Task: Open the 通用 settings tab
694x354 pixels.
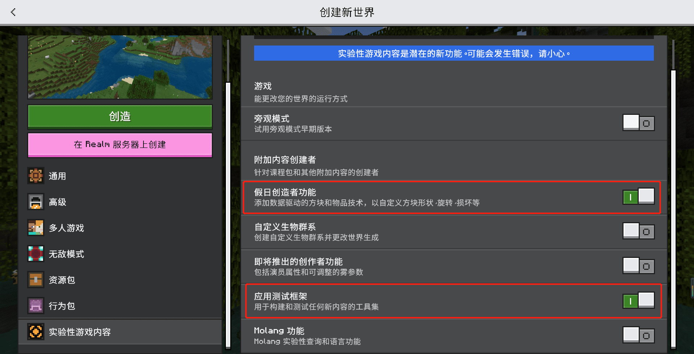Action: [x=120, y=176]
